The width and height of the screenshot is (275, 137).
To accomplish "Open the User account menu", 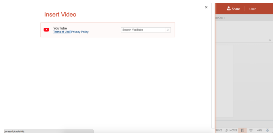I will pos(253,9).
